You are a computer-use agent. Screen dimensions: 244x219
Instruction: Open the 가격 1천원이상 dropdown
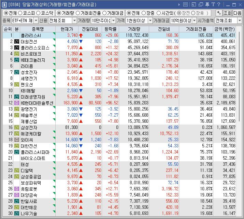[150, 20]
